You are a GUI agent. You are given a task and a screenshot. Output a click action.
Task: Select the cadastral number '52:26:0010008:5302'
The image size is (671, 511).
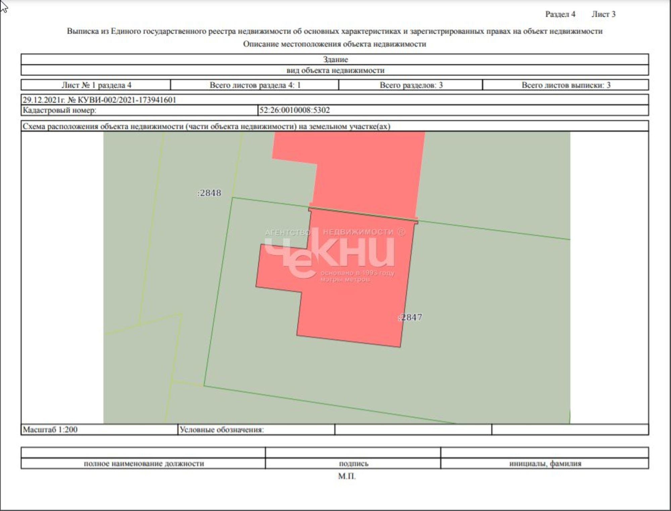click(x=295, y=110)
